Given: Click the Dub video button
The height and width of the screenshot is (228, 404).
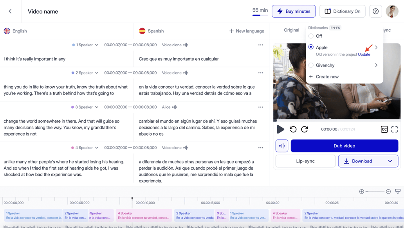Looking at the screenshot, I should (x=344, y=146).
